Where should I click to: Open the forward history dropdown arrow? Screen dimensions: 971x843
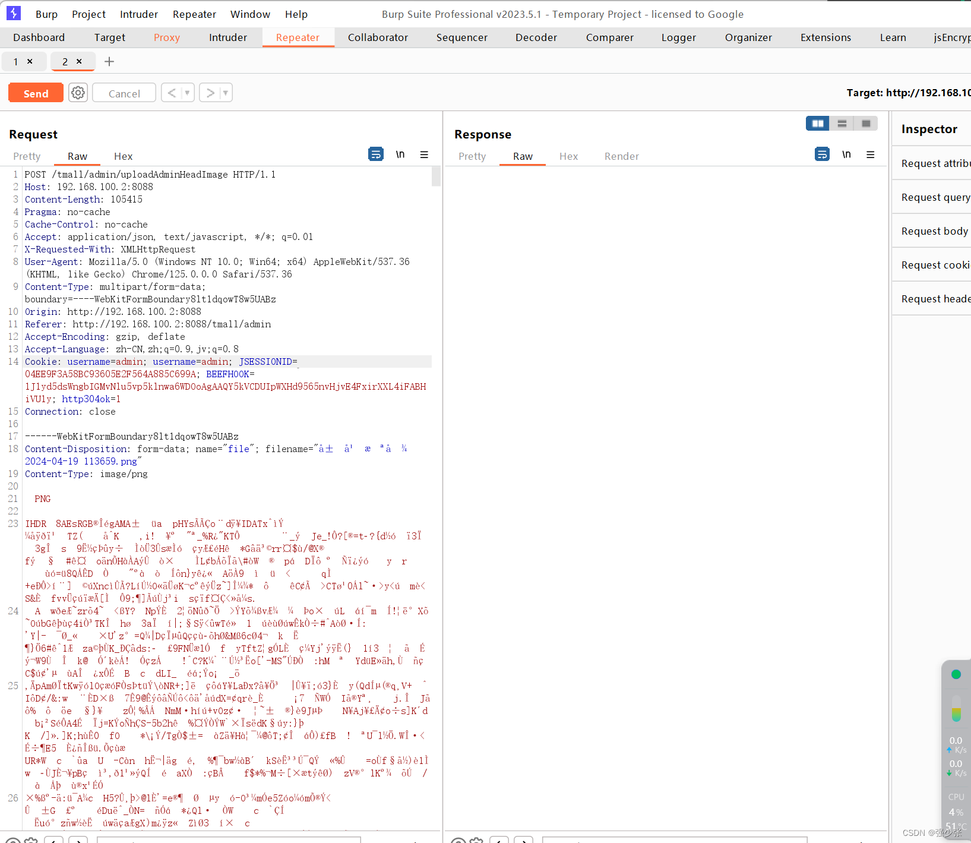click(x=225, y=93)
